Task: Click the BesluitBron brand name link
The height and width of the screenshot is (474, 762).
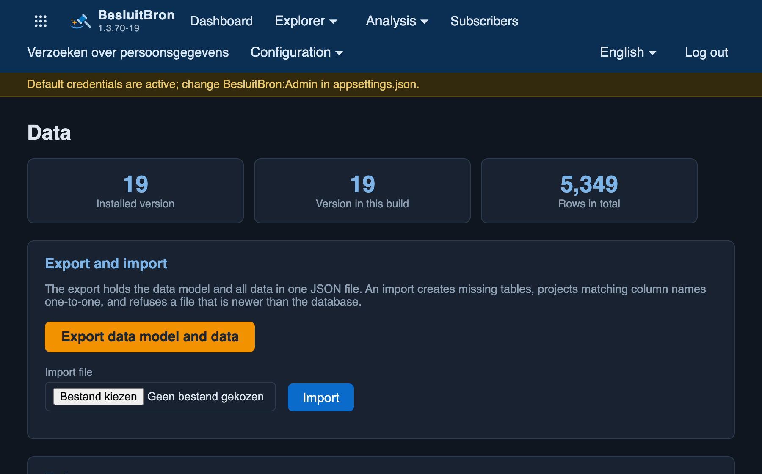Action: coord(136,15)
